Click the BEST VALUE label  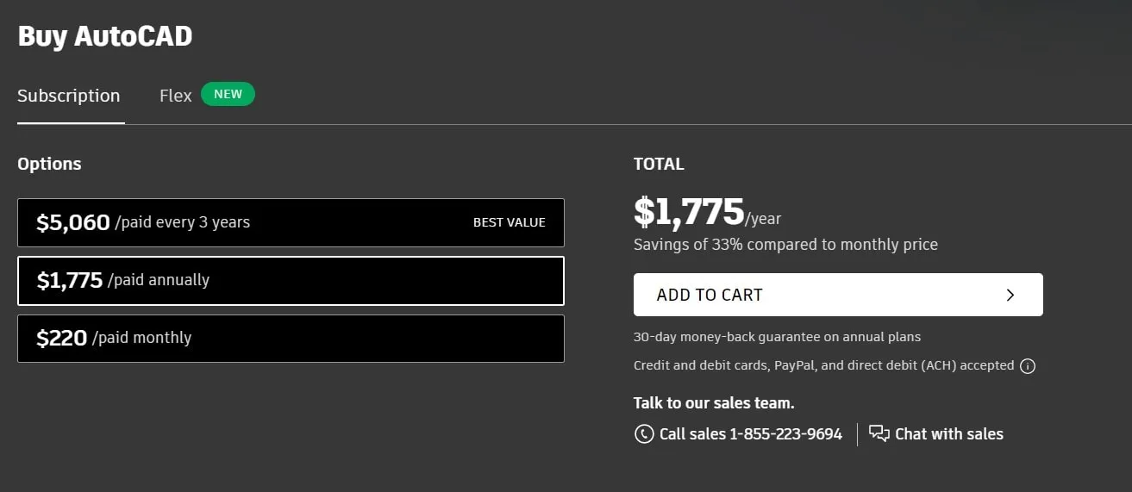tap(509, 222)
